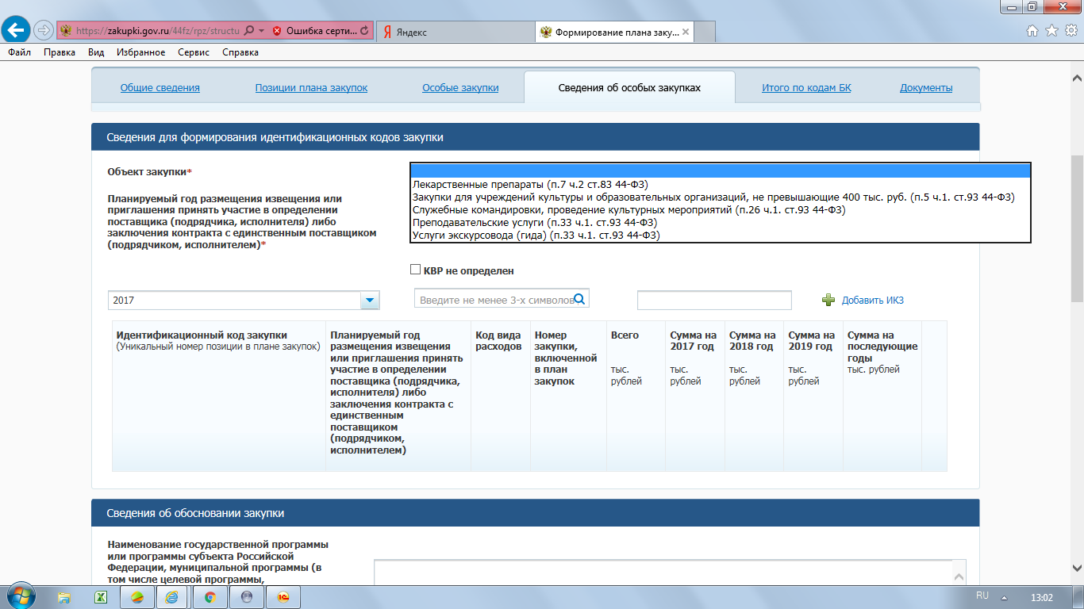Open the favorites star icon
Screen dimensions: 1084x609
point(1051,31)
